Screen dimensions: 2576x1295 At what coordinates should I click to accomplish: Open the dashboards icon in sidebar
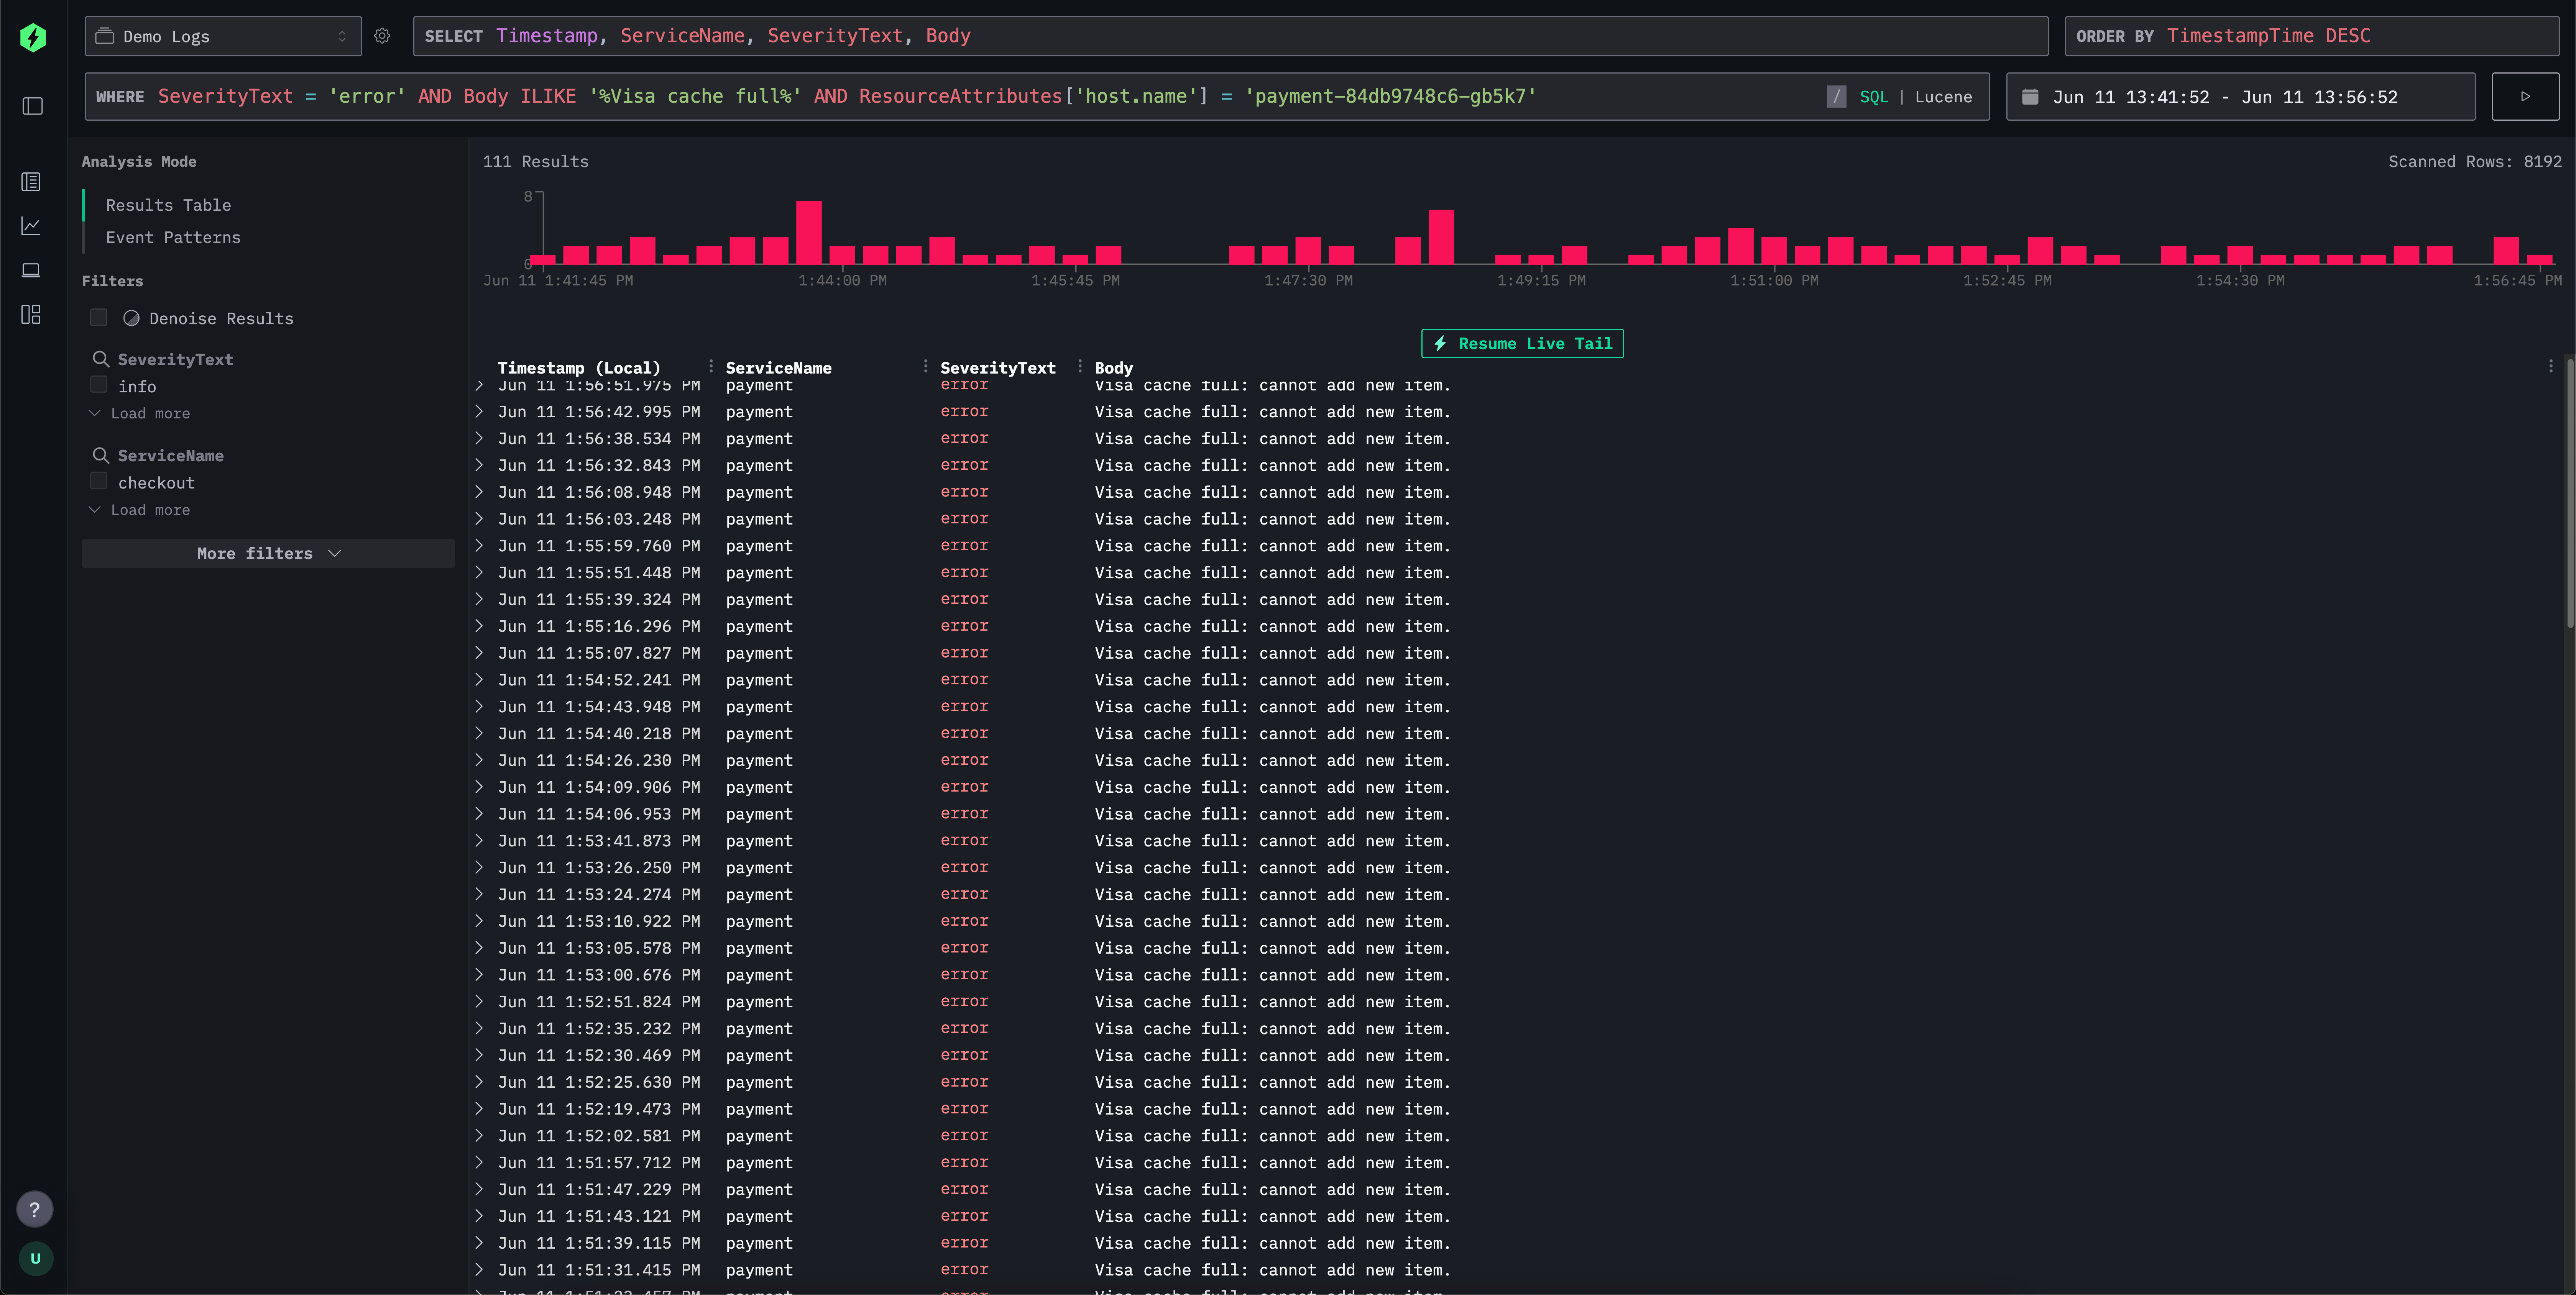pos(31,314)
